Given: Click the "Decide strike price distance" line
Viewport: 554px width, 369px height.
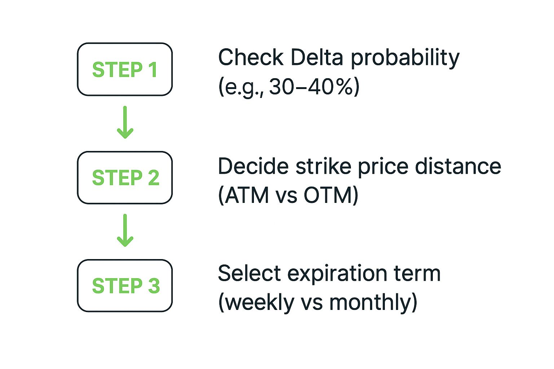Looking at the screenshot, I should coord(359,166).
